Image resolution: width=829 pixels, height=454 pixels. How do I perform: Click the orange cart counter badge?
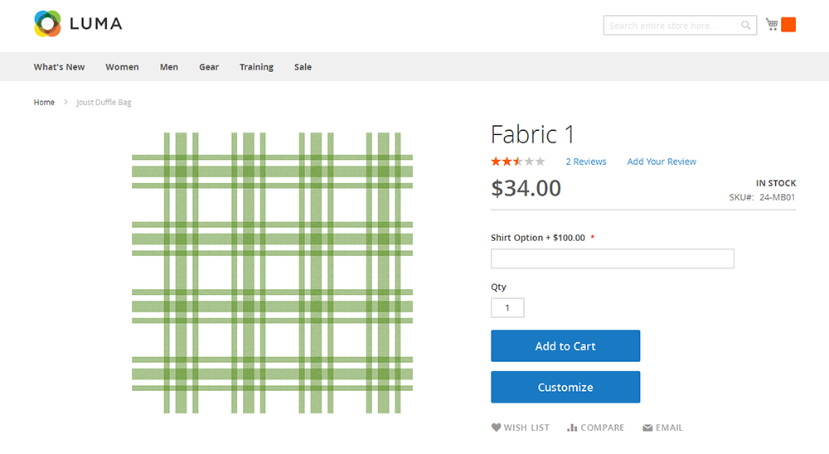pos(788,25)
